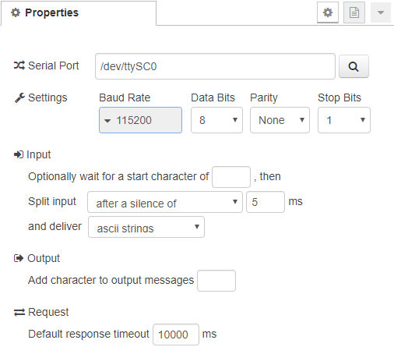394x347 pixels.
Task: Open the 'ascii strings' deliver dropdown
Action: click(146, 227)
